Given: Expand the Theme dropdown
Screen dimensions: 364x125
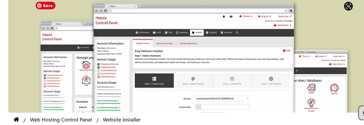Looking at the screenshot, I should [246, 16].
